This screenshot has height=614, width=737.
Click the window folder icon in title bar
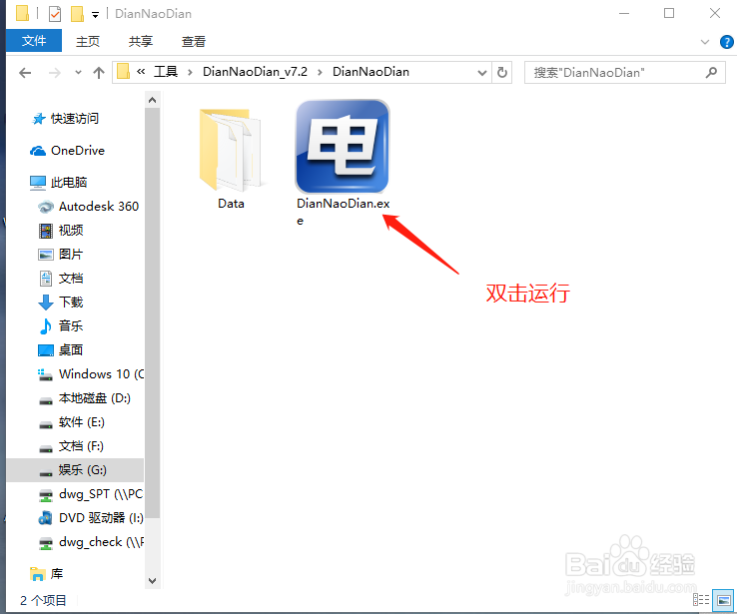(22, 13)
